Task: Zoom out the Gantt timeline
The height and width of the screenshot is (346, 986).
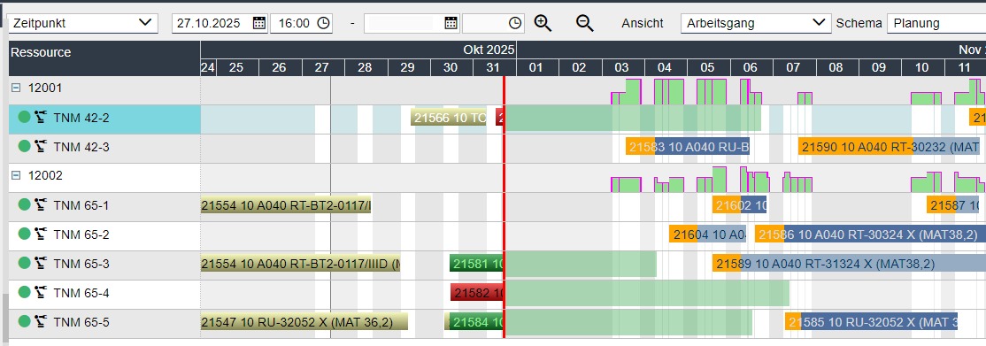Action: 585,23
